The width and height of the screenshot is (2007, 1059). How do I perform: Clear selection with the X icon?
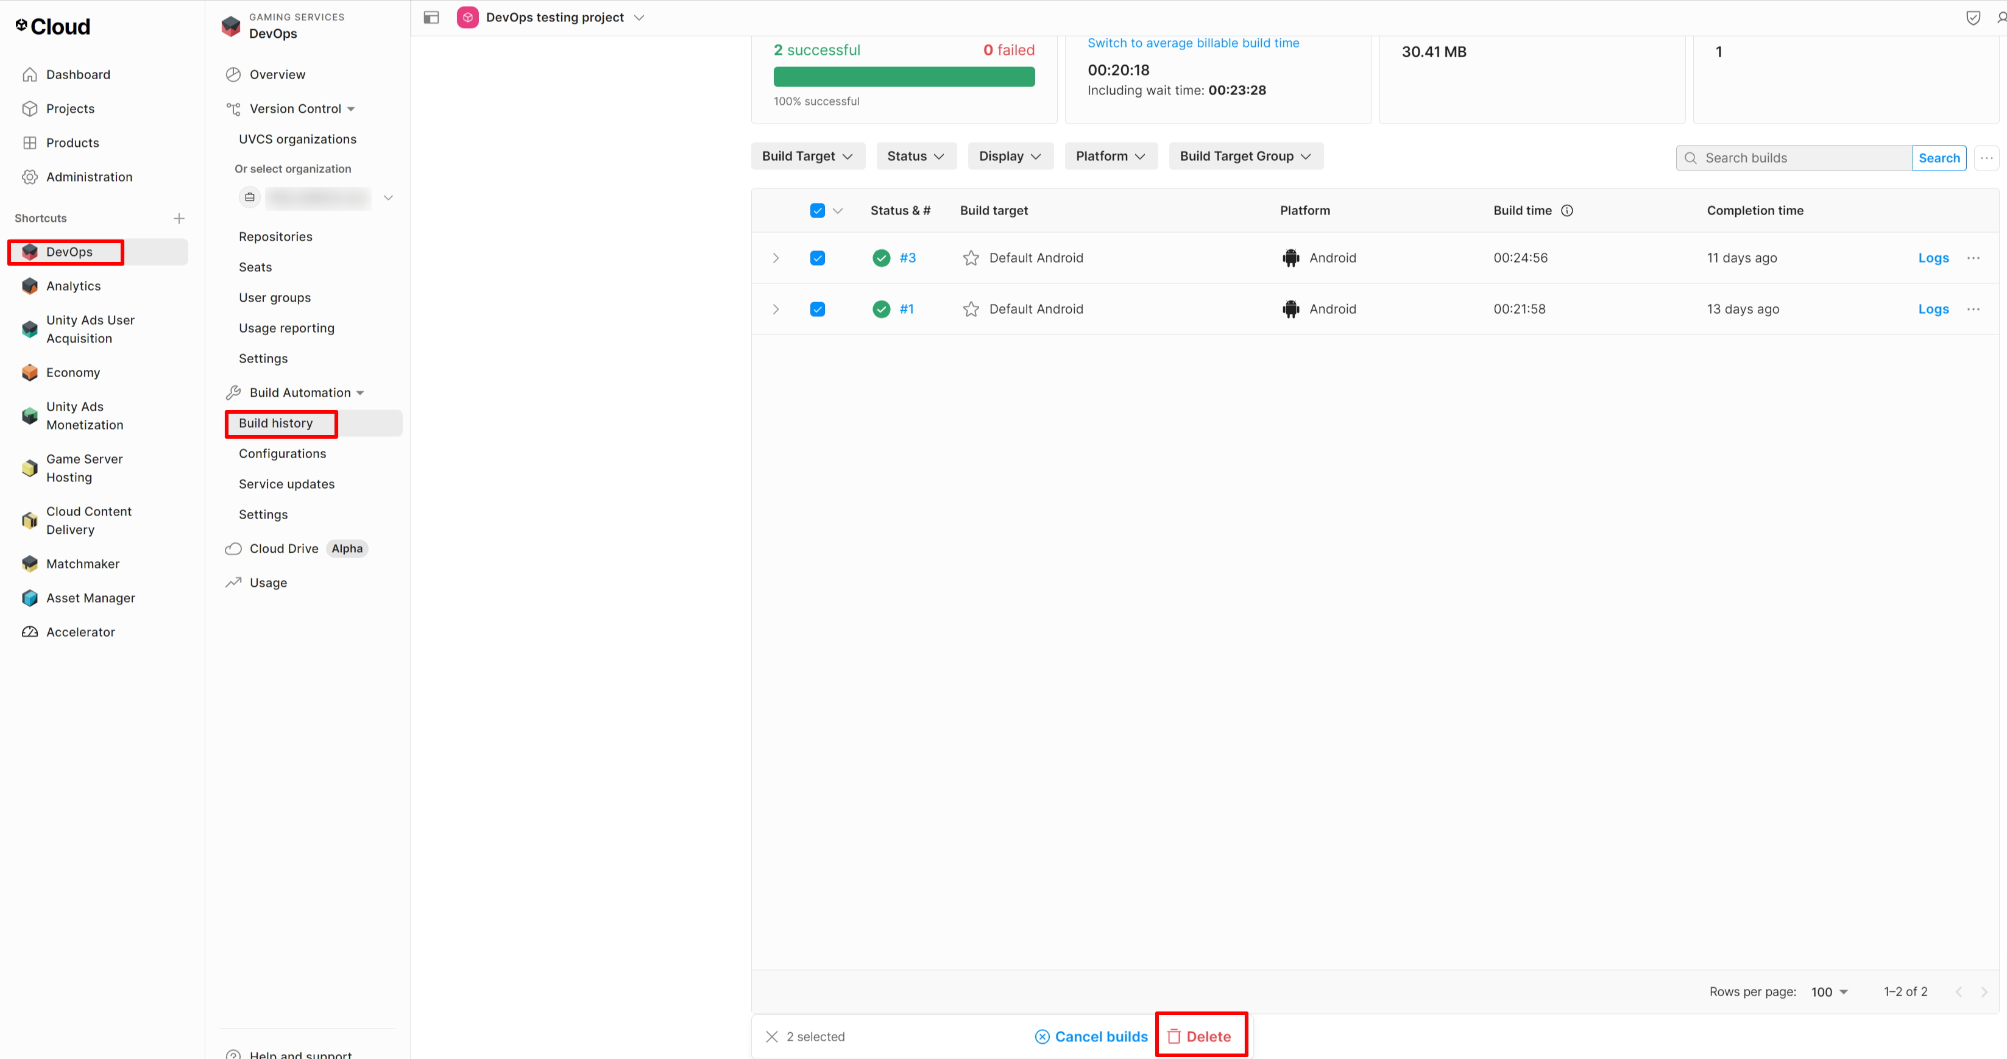tap(771, 1036)
